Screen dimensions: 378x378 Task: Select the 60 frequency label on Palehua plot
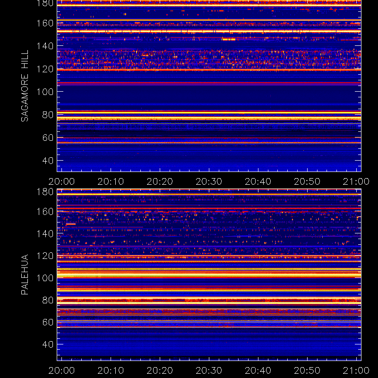(48, 322)
